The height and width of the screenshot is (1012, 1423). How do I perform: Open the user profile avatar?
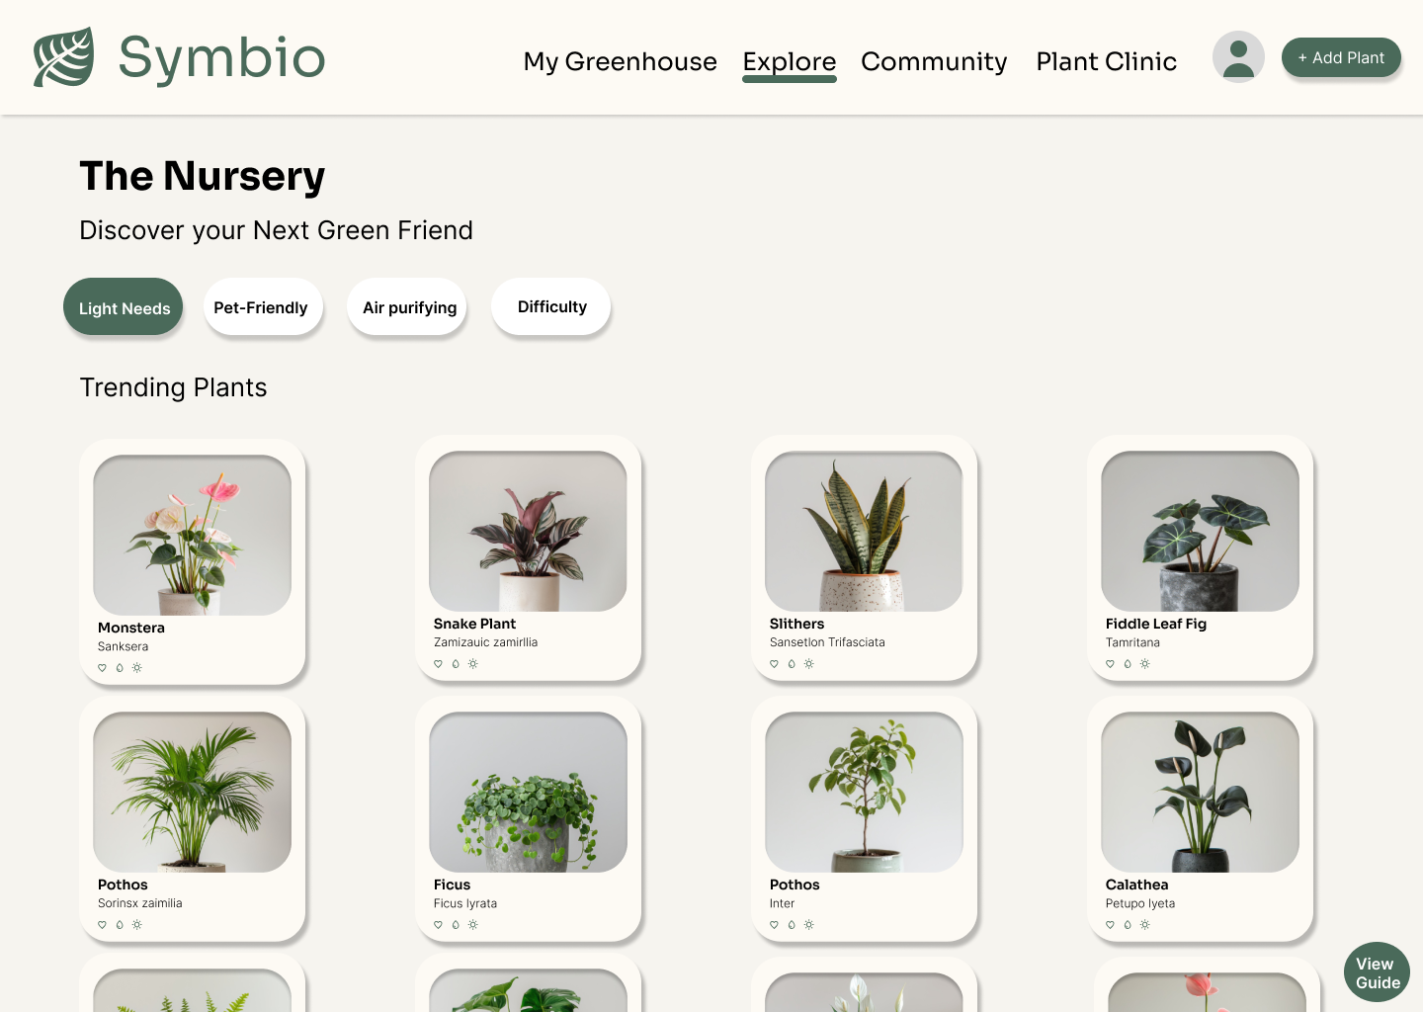[1238, 56]
